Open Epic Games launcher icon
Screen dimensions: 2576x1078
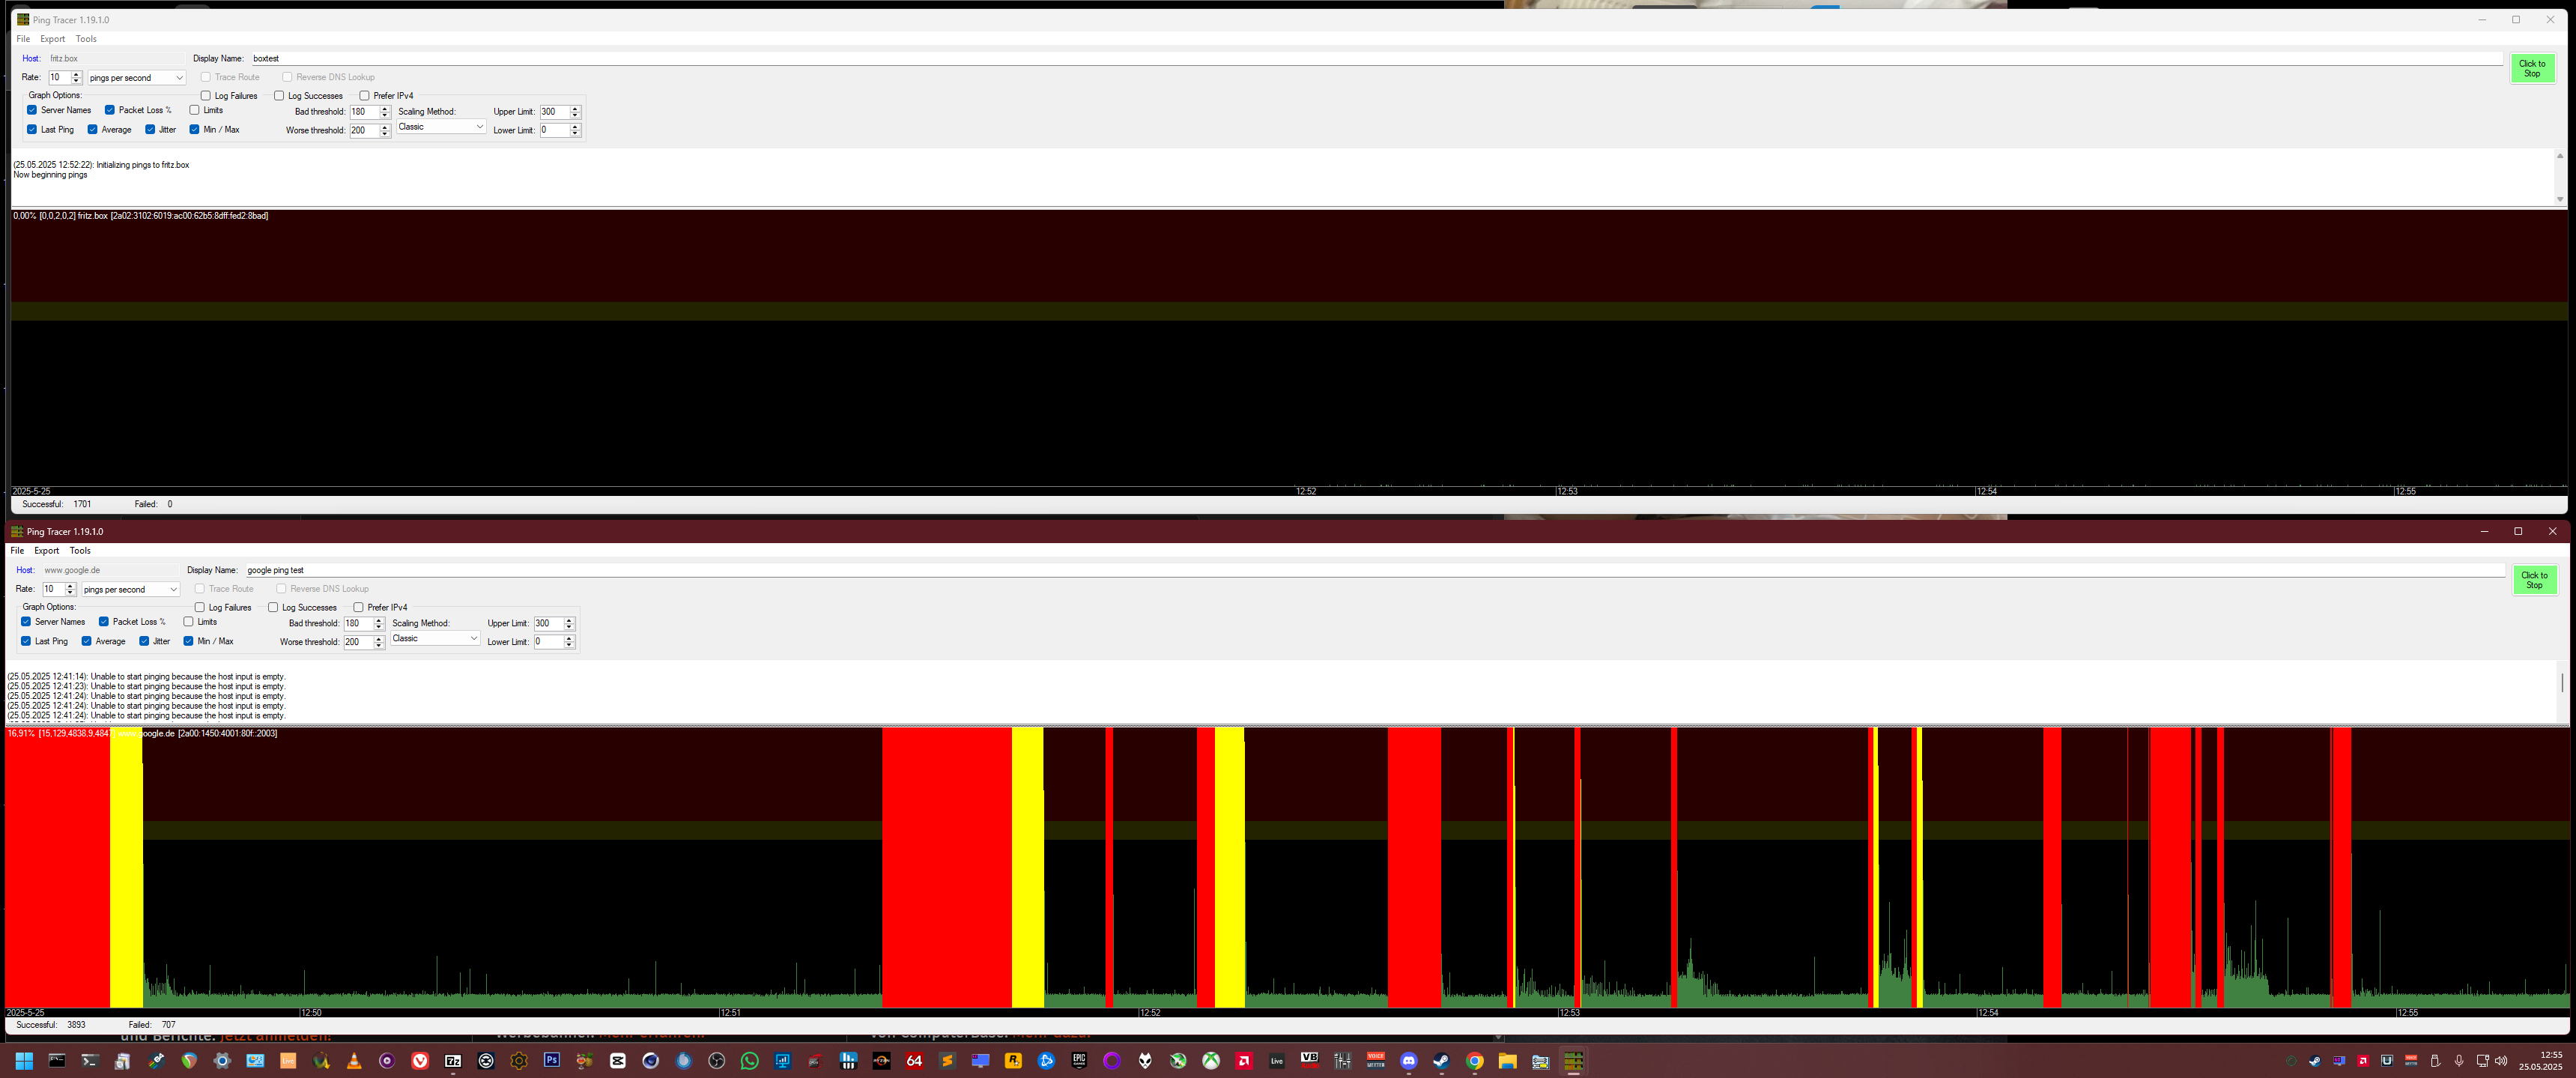(x=1079, y=1060)
